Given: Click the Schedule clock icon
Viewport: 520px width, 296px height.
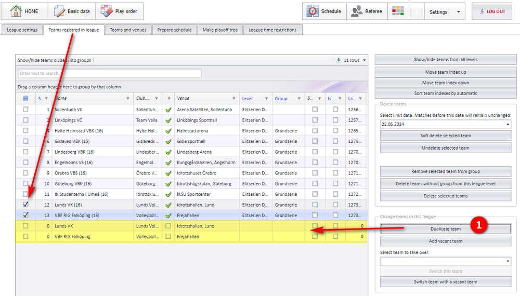Looking at the screenshot, I should pyautogui.click(x=313, y=11).
